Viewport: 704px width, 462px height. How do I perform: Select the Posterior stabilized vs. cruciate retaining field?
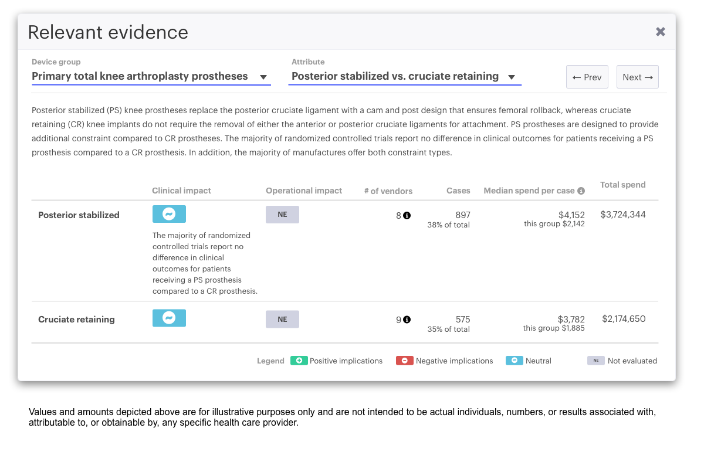[395, 76]
